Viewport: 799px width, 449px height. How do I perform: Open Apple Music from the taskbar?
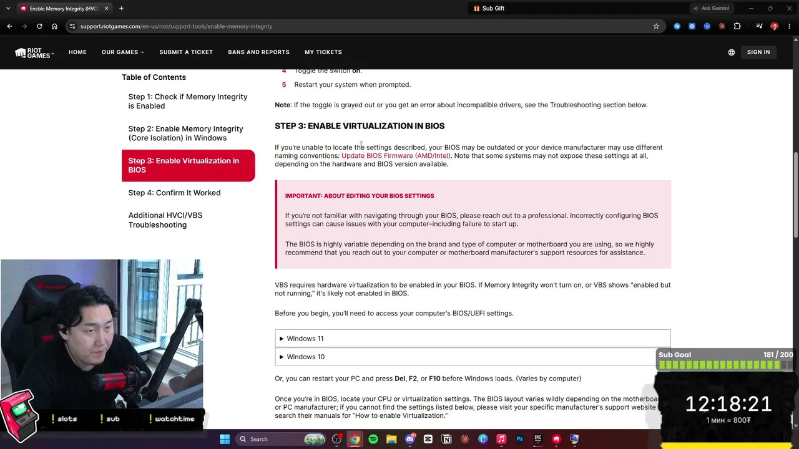point(501,439)
